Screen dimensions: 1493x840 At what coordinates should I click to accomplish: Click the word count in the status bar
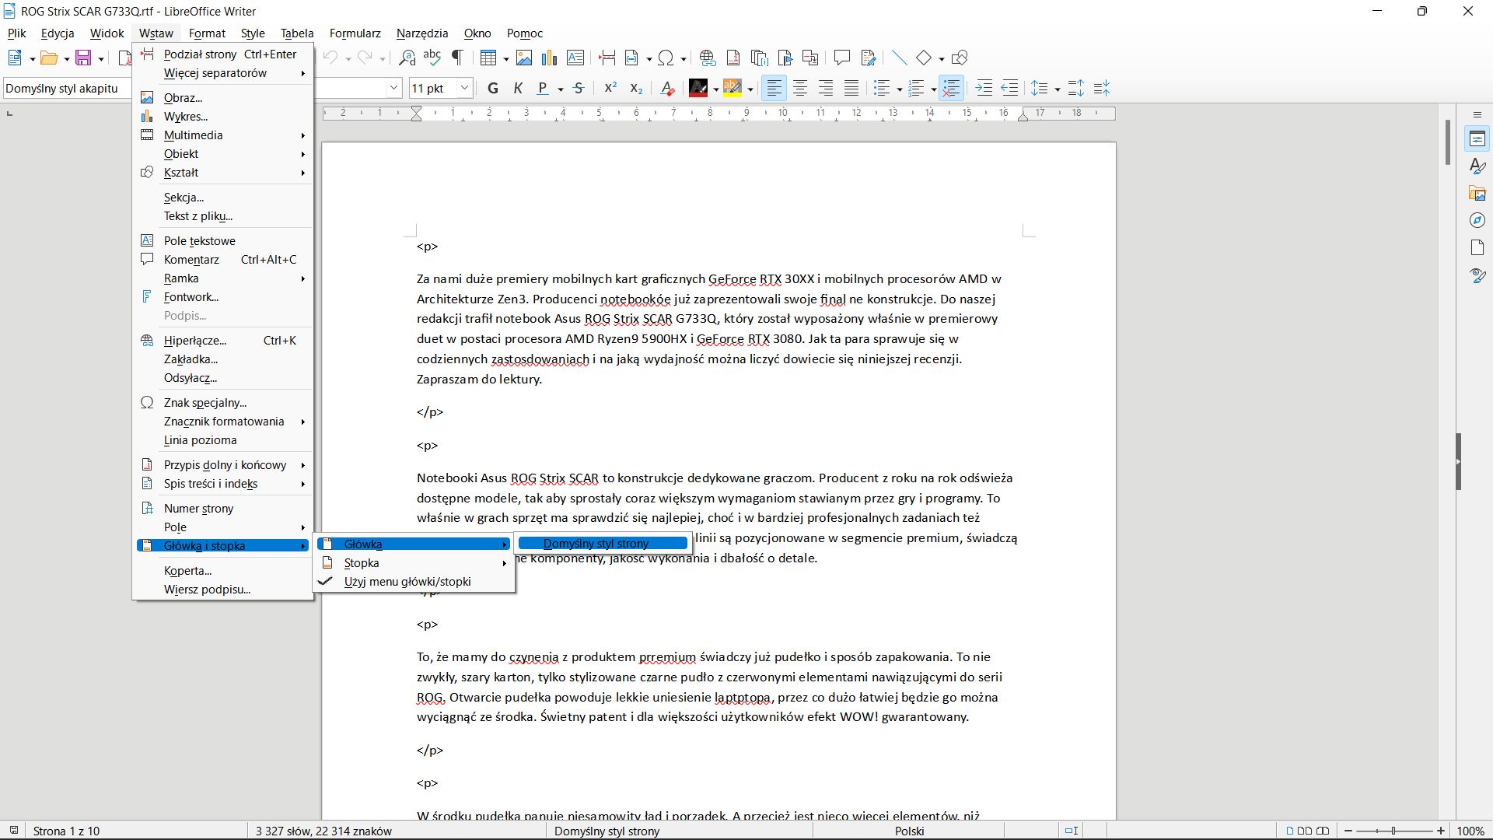324,831
